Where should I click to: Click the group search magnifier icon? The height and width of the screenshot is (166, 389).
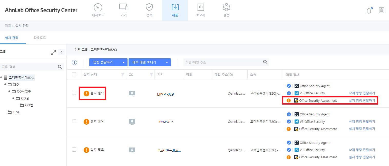coord(60,67)
